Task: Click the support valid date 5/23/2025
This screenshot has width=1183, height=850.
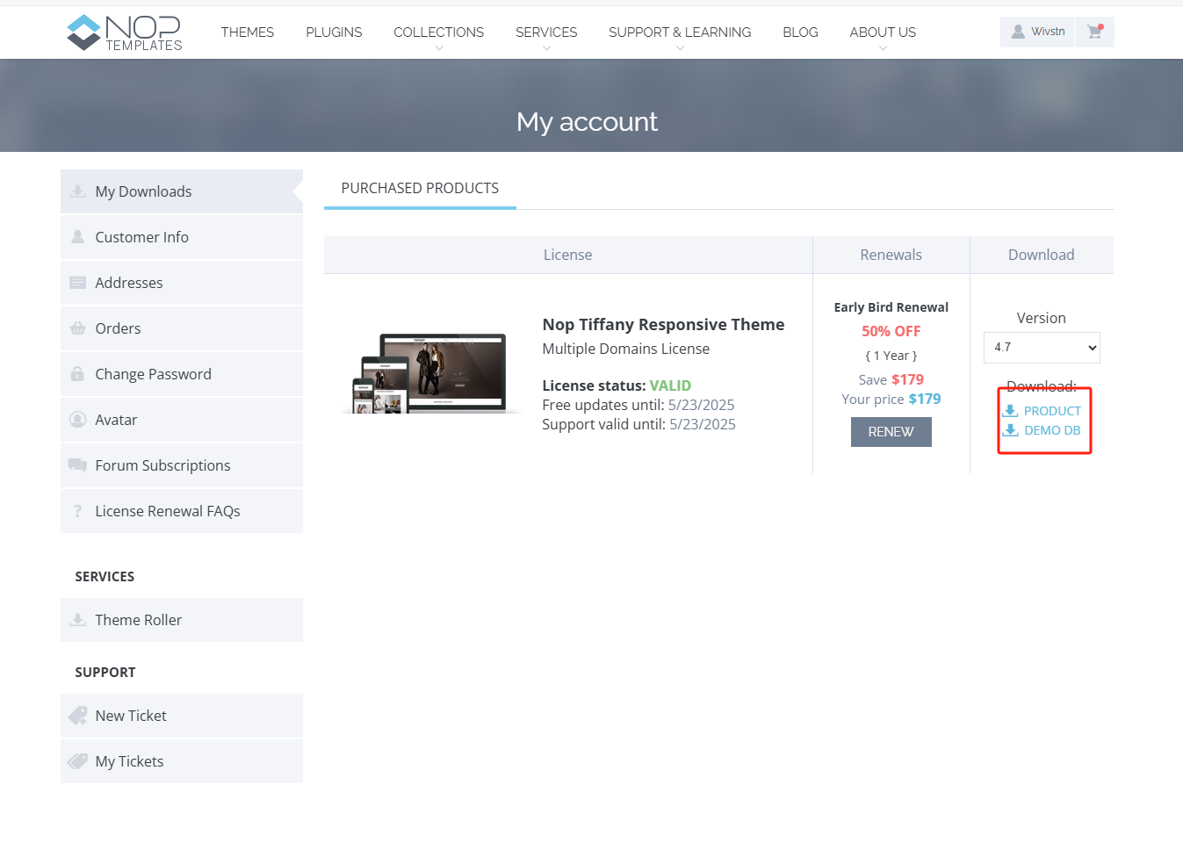Action: (703, 424)
